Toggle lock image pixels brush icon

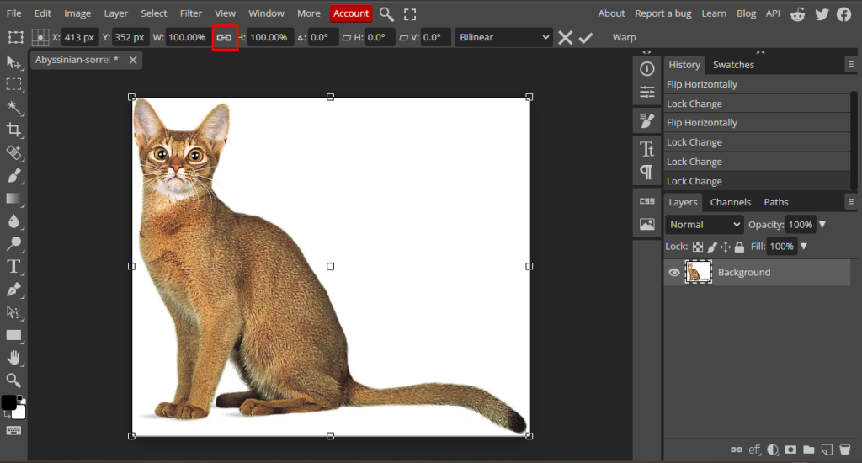click(x=712, y=247)
